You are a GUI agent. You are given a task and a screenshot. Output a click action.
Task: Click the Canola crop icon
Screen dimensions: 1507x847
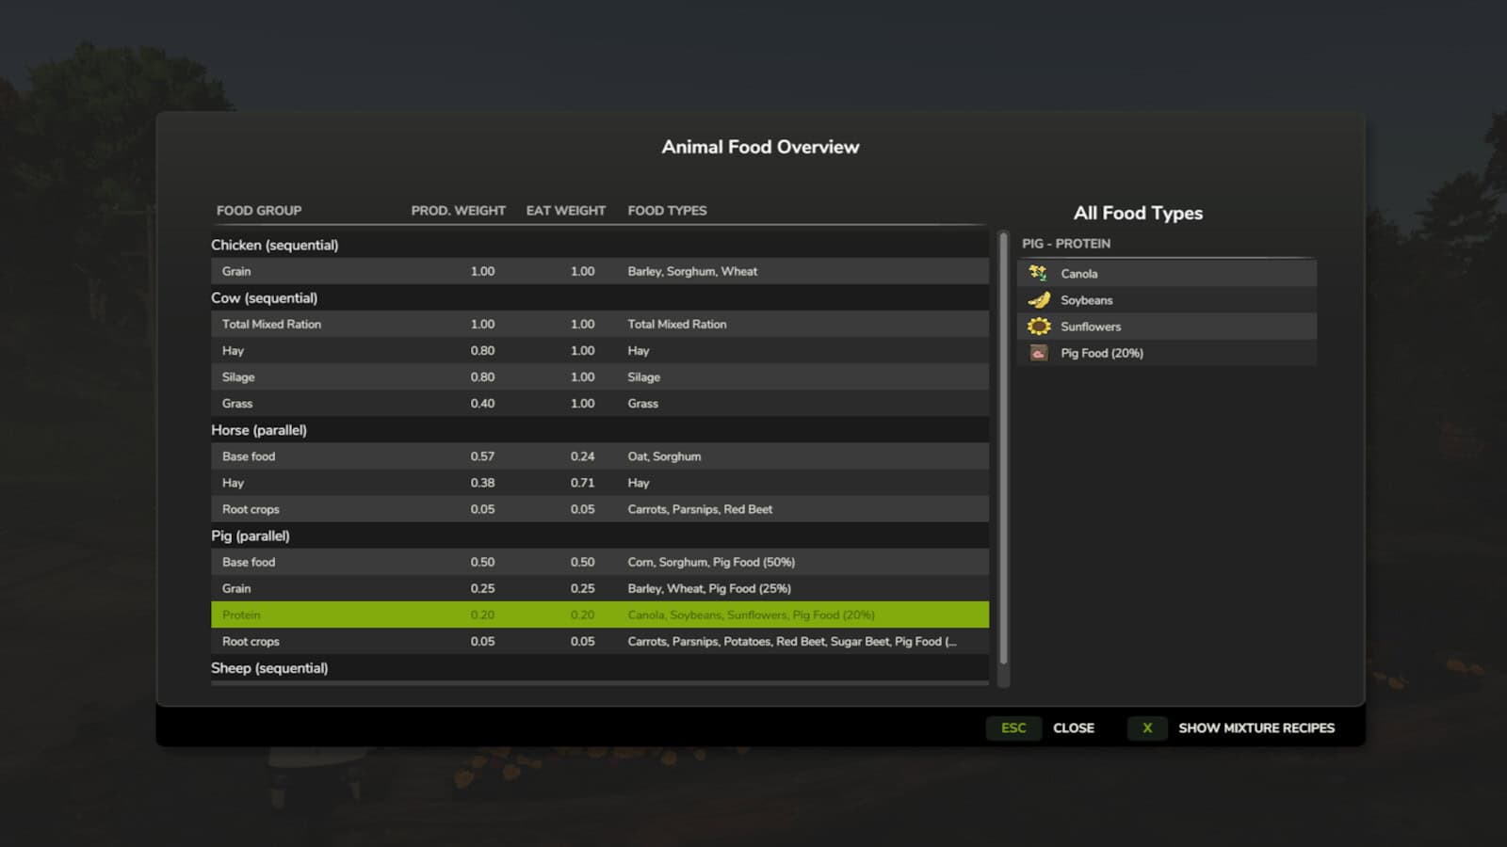[x=1038, y=273]
